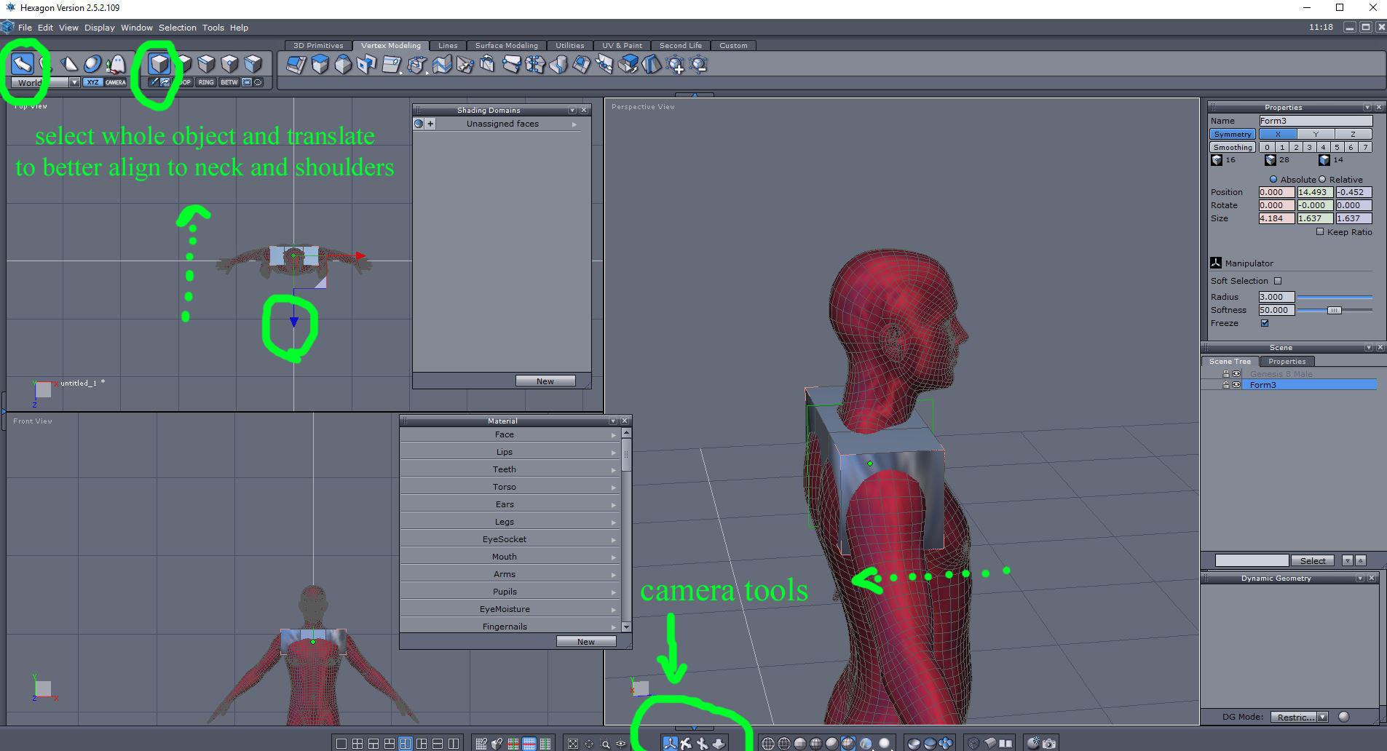Adjust the Softness slider handle

coord(1334,310)
